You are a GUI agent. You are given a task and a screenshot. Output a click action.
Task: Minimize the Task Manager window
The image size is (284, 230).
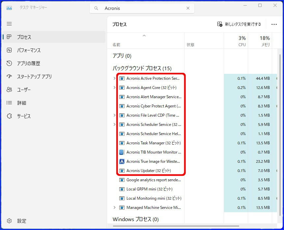[x=245, y=5]
